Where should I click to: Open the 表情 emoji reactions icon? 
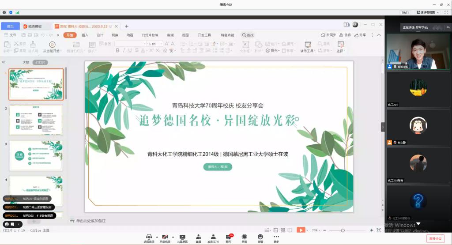260,237
